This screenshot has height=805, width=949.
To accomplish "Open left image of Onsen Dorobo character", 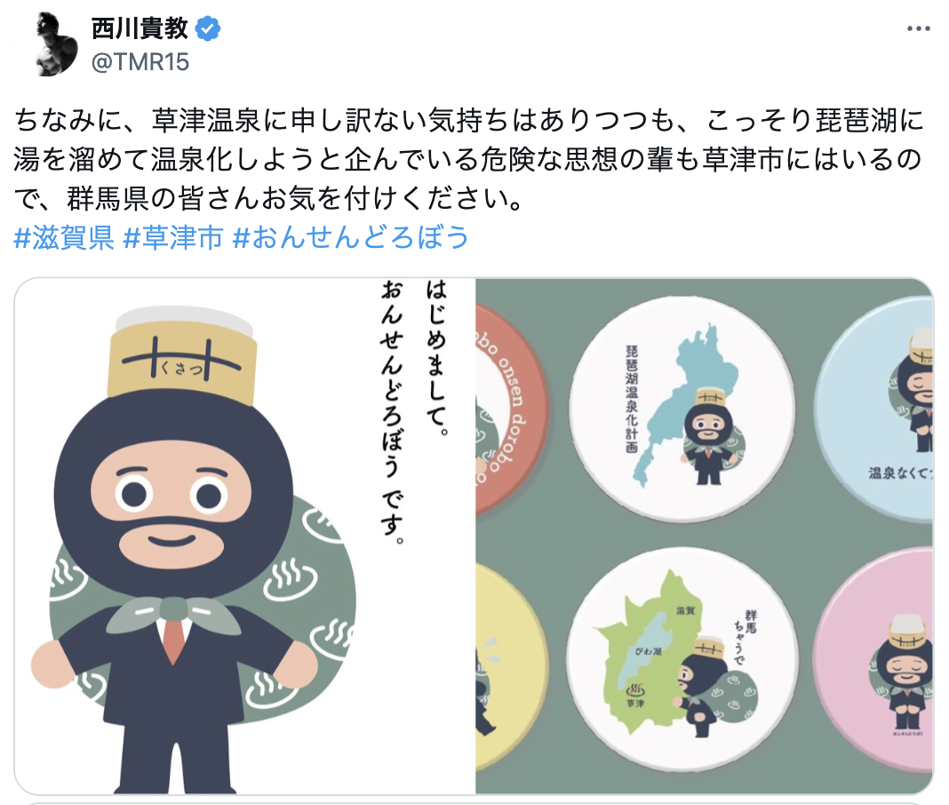I will 245,537.
